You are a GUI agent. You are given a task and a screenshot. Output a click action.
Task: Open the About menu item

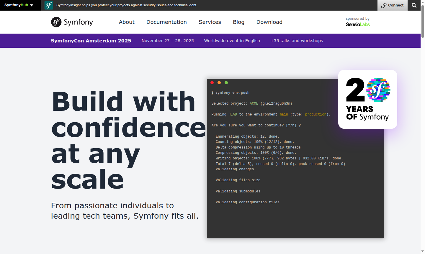coord(127,22)
